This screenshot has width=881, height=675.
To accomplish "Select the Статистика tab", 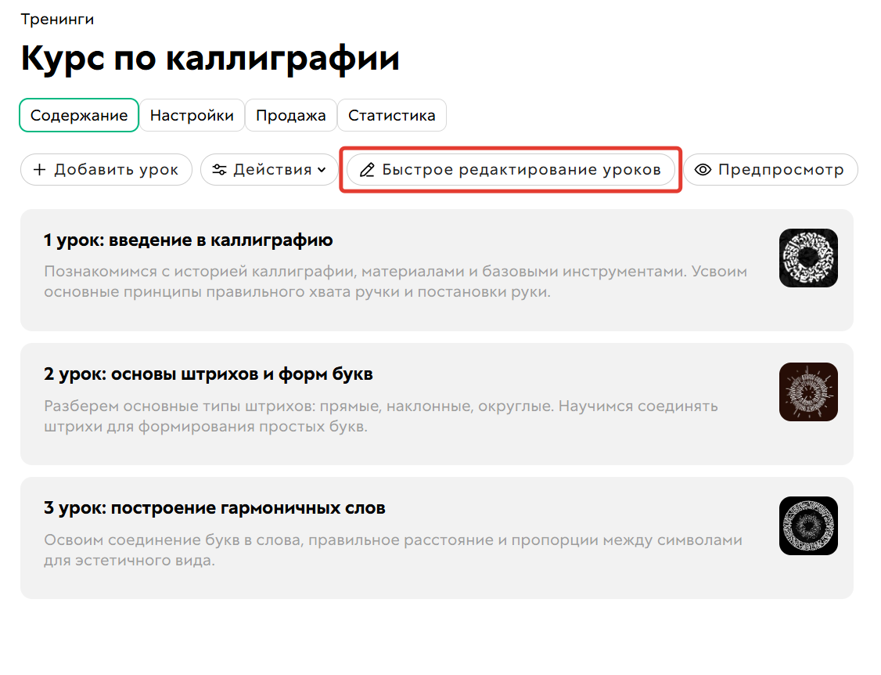I will tap(392, 115).
